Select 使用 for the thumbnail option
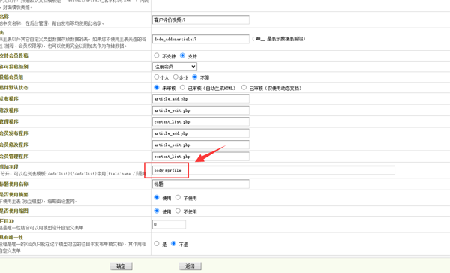450x273 pixels. [157, 211]
